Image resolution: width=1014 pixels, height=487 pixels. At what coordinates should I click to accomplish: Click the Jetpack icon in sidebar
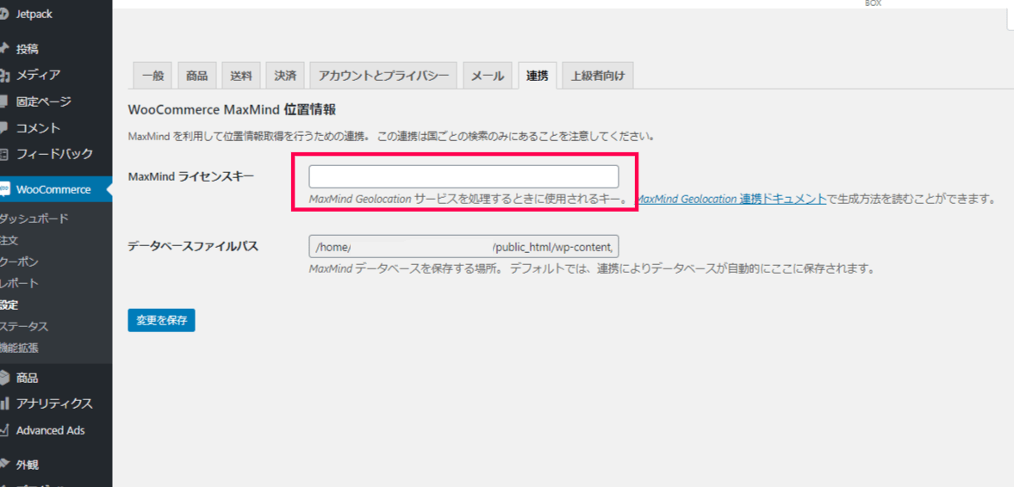(x=3, y=15)
